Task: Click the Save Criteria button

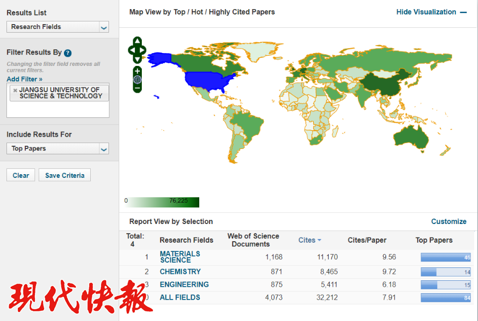Action: (x=64, y=175)
